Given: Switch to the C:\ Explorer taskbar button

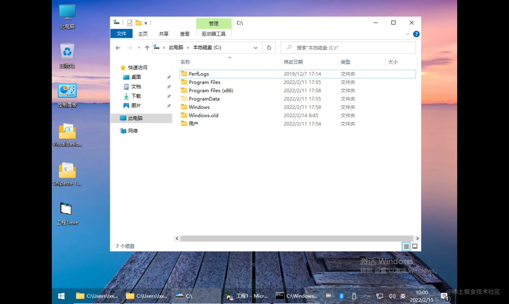Looking at the screenshot, I should click(x=197, y=296).
